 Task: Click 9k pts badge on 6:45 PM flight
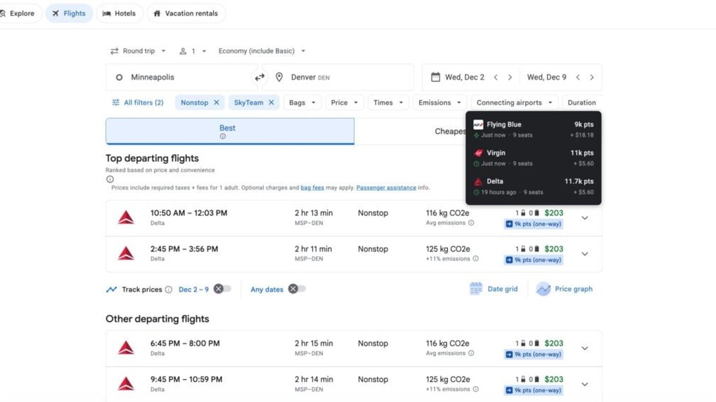click(x=533, y=354)
